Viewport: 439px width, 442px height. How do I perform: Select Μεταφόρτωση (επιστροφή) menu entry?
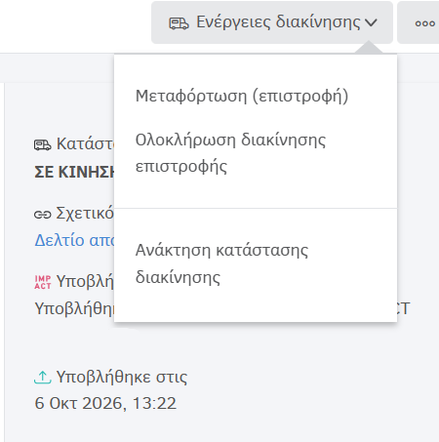(242, 96)
